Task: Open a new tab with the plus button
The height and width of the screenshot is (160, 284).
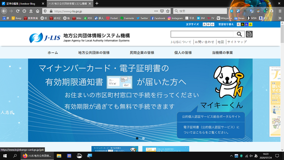Action: [97, 4]
